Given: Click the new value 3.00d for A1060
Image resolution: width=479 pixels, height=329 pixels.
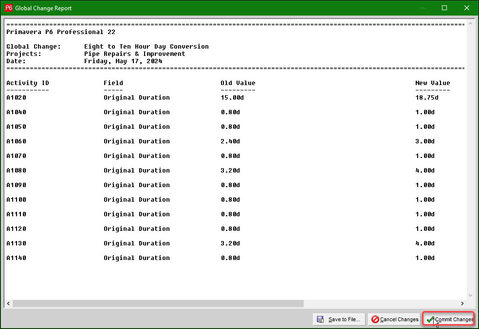Looking at the screenshot, I should click(424, 141).
